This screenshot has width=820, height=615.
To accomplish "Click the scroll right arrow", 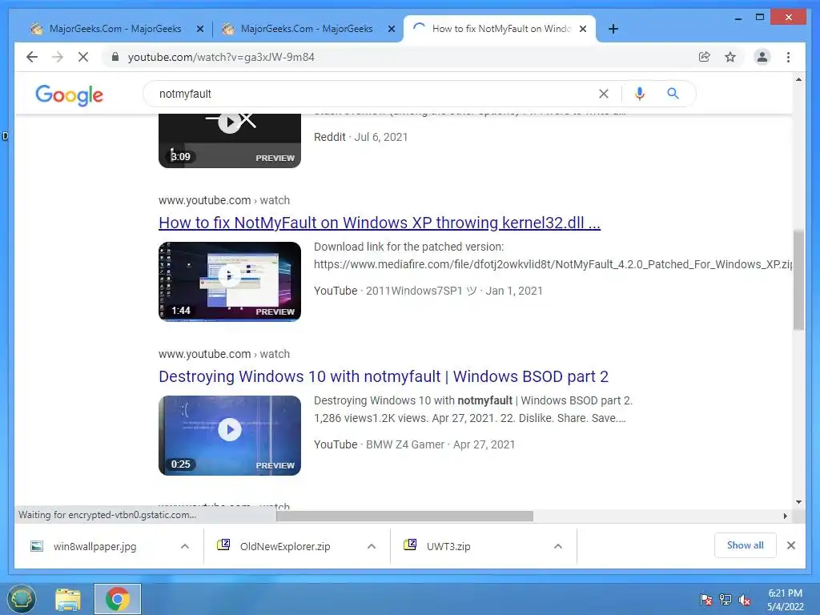I will [x=785, y=517].
